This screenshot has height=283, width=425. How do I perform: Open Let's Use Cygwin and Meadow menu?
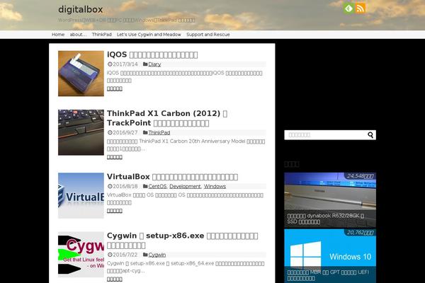click(149, 35)
